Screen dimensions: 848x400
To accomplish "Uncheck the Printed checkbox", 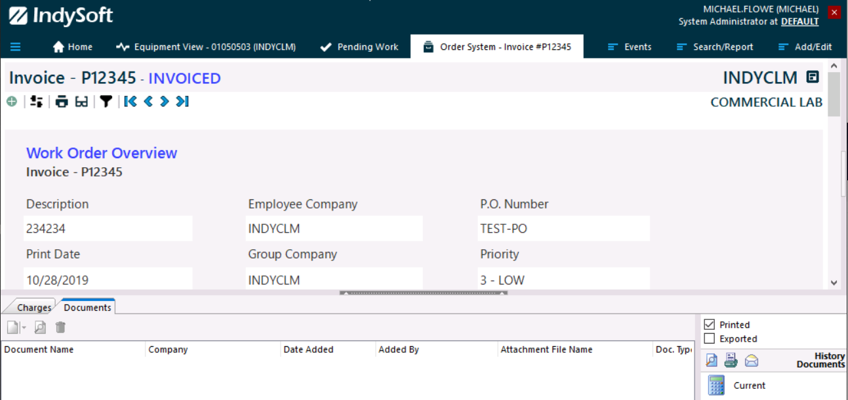I will tap(709, 325).
